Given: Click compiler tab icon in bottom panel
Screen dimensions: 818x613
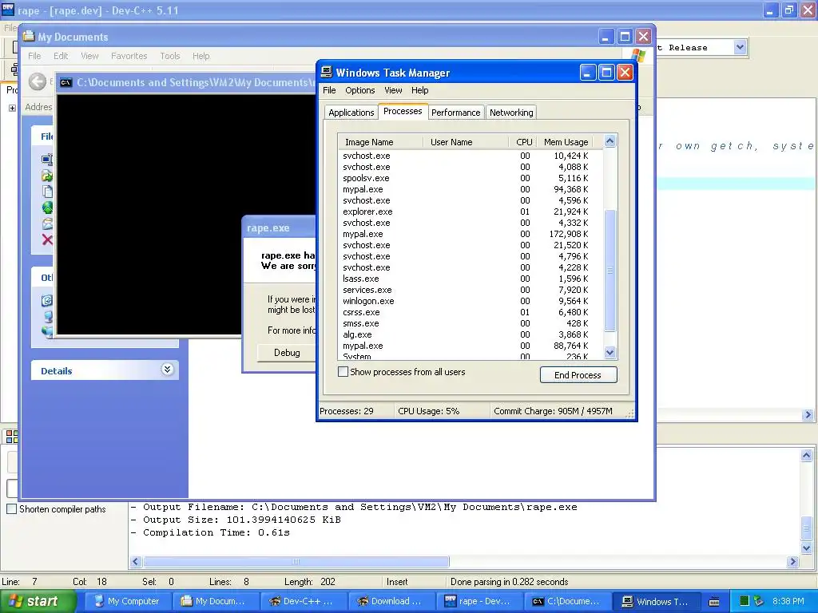Looking at the screenshot, I should click(11, 437).
